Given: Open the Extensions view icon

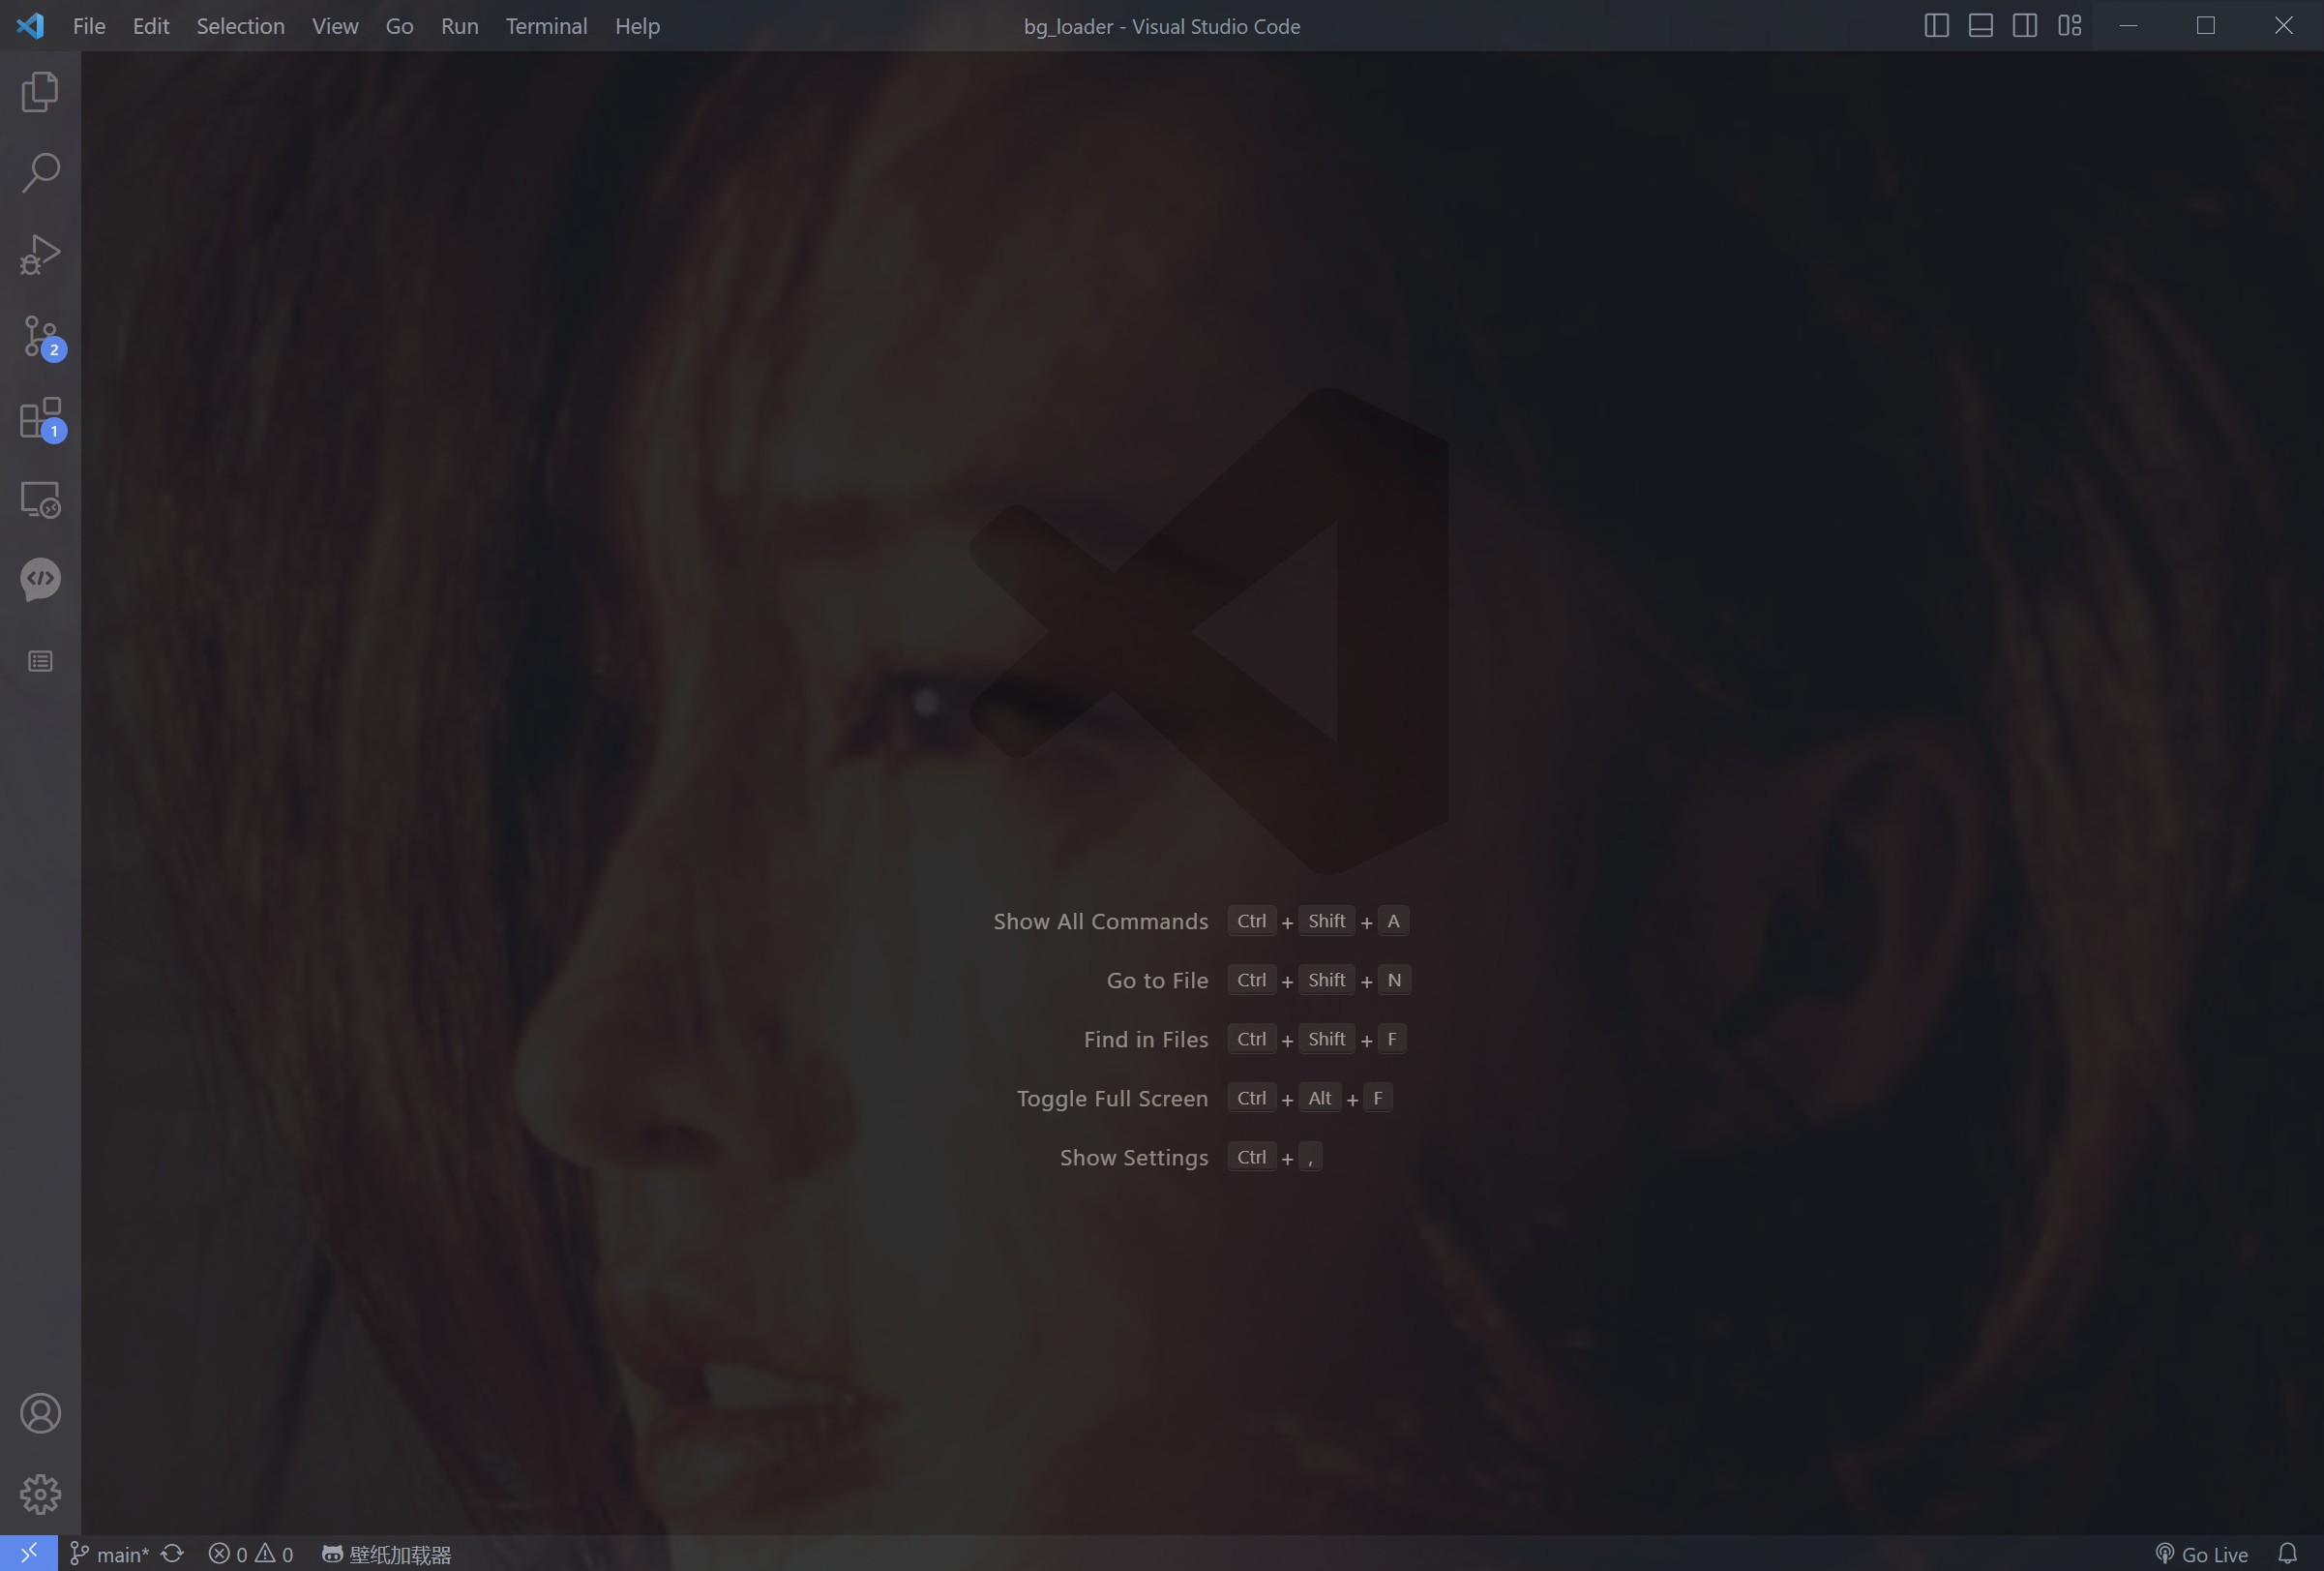Looking at the screenshot, I should point(40,418).
